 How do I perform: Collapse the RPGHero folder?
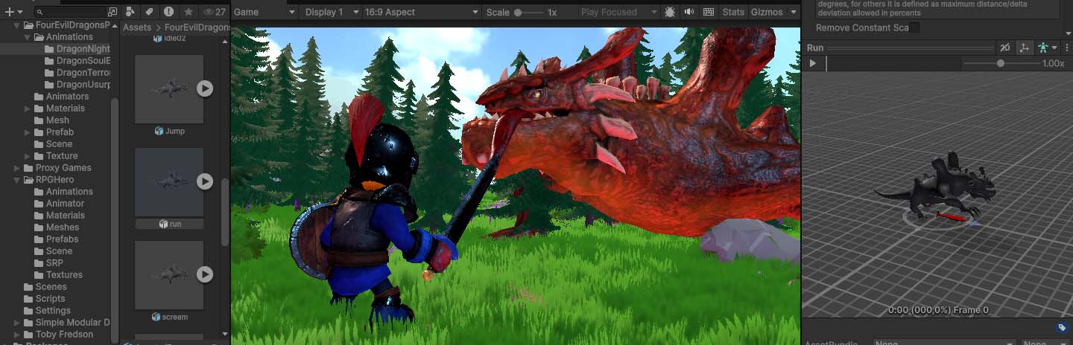18,179
